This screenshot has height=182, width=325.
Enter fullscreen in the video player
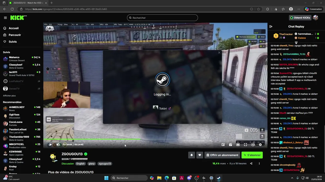pyautogui.click(x=245, y=145)
